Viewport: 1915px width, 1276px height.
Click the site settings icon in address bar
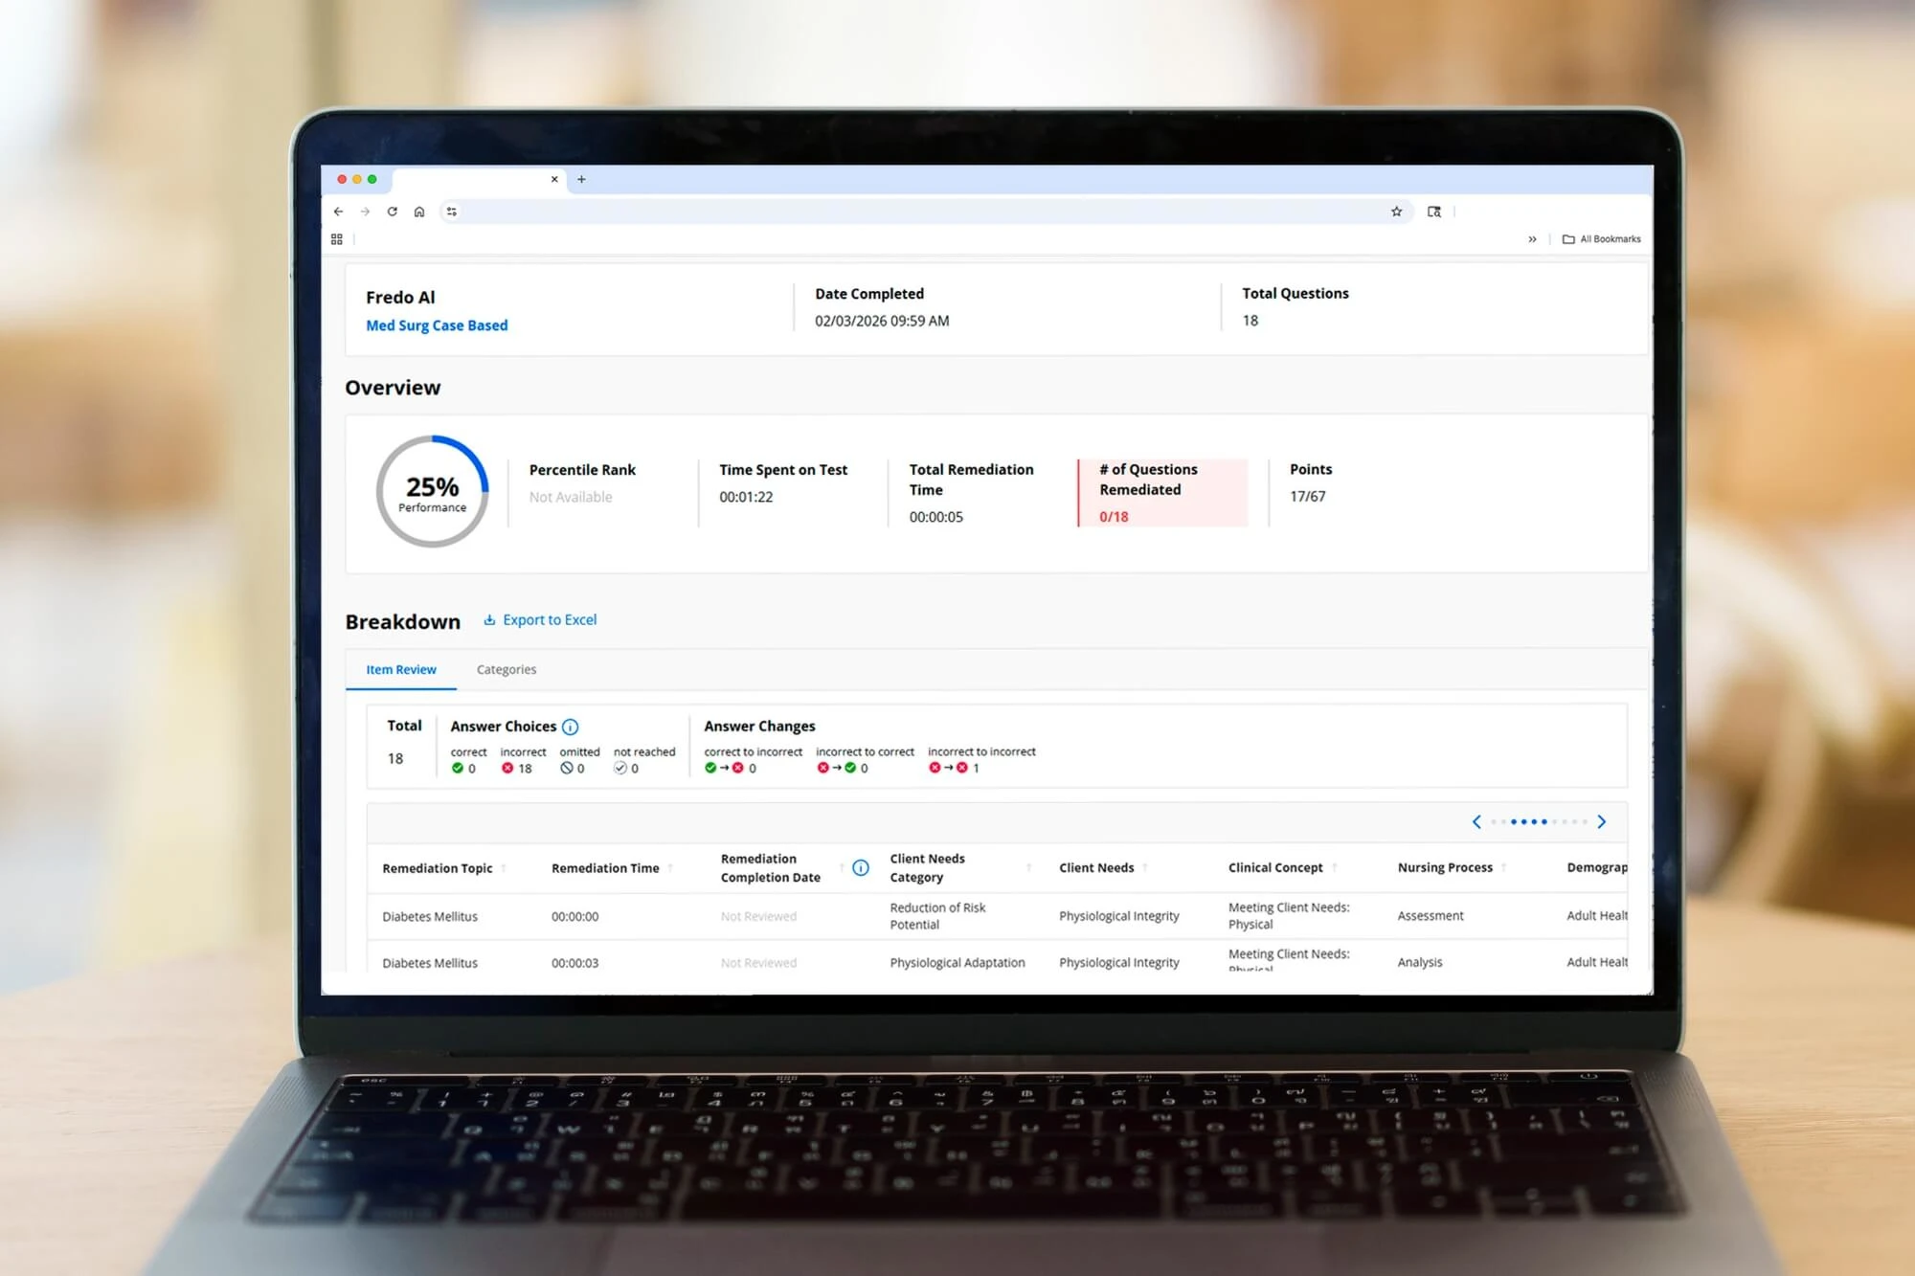tap(452, 212)
